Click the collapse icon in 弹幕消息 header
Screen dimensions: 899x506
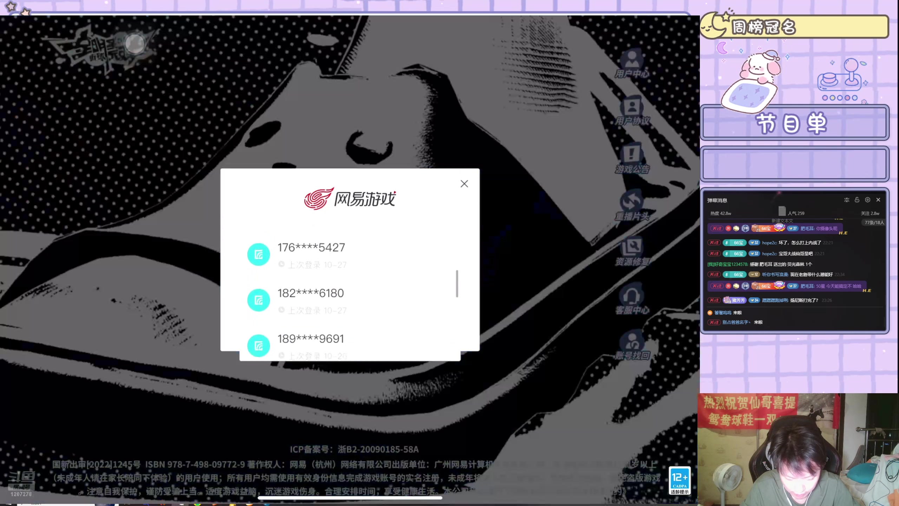tap(847, 200)
